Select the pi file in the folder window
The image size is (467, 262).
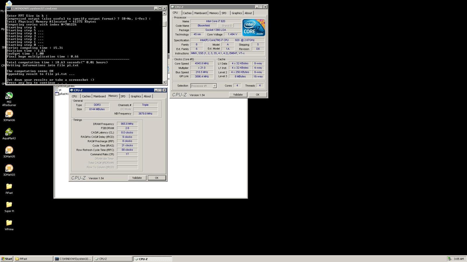(x=58, y=90)
